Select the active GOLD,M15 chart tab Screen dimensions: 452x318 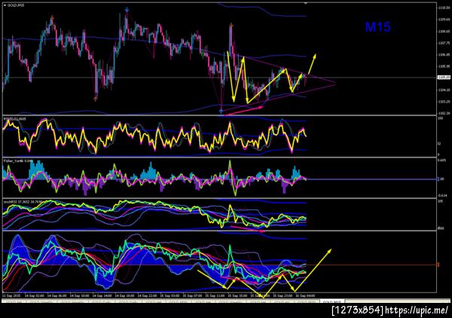coord(332,301)
